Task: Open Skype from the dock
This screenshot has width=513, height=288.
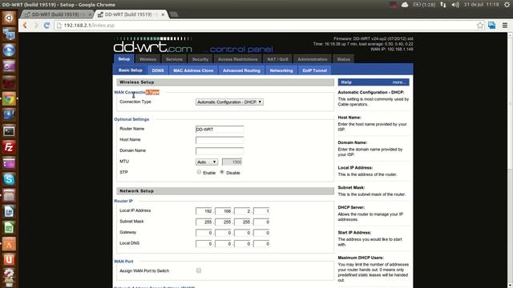Action: tap(9, 179)
